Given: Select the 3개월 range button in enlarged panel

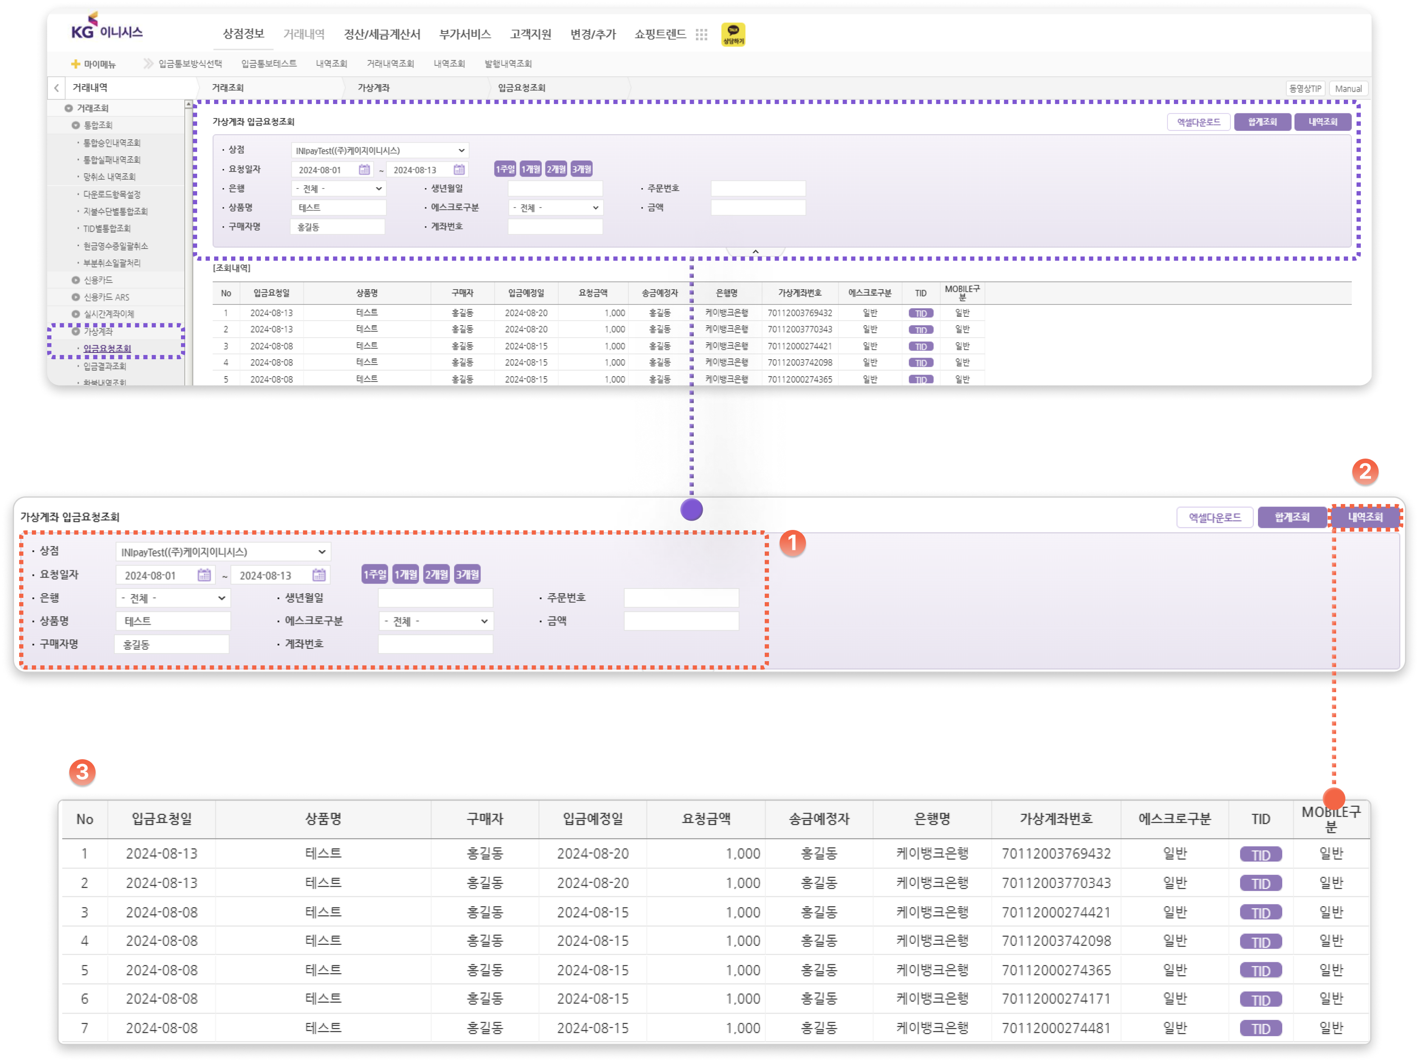Looking at the screenshot, I should (467, 575).
